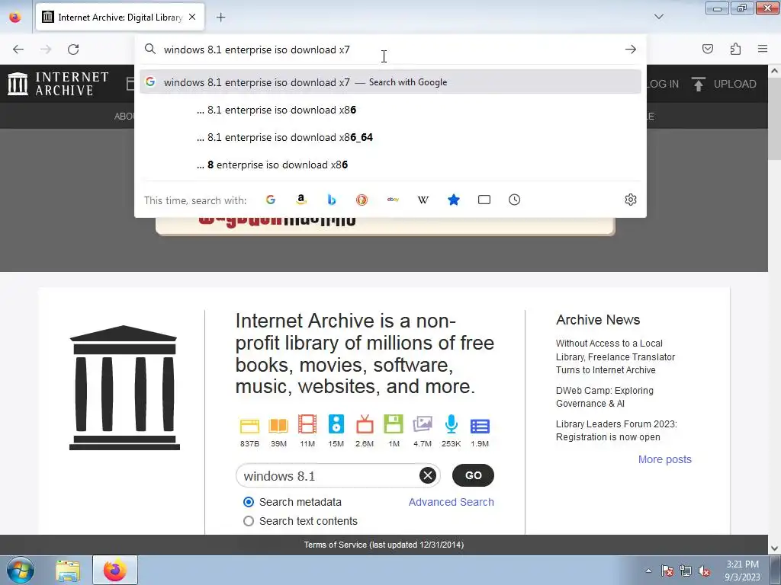
Task: Open the software category icon (1M)
Action: click(x=394, y=424)
